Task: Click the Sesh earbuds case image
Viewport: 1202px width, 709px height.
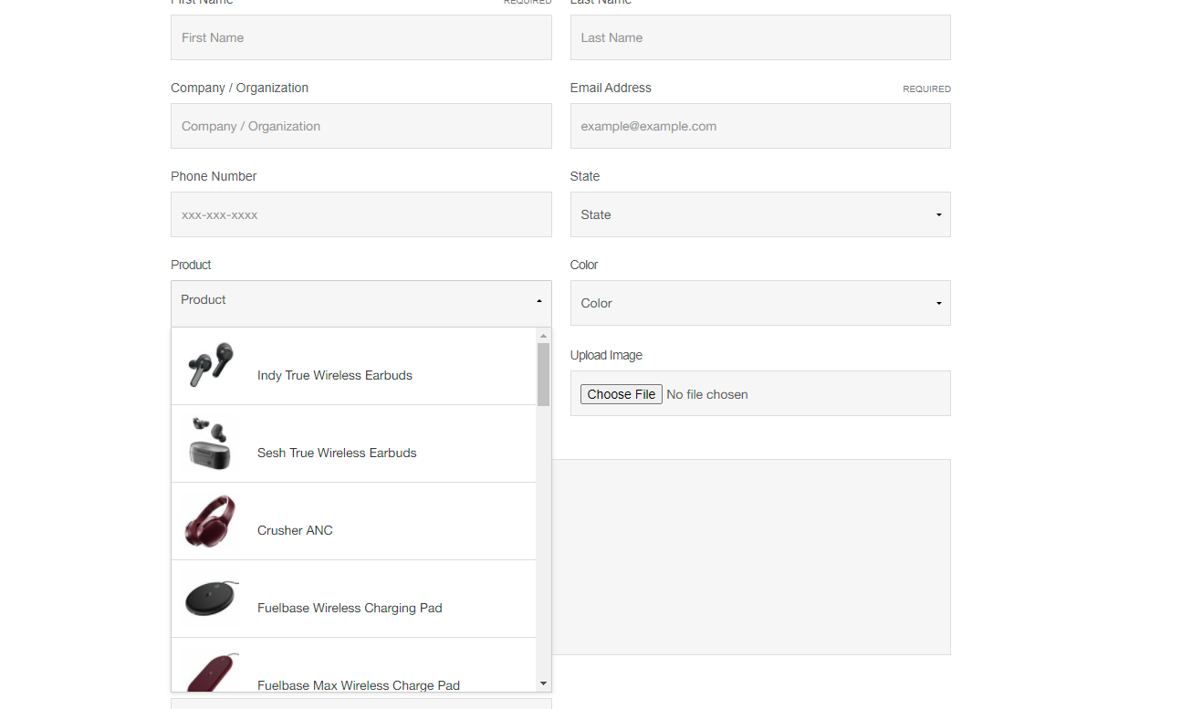Action: click(210, 443)
